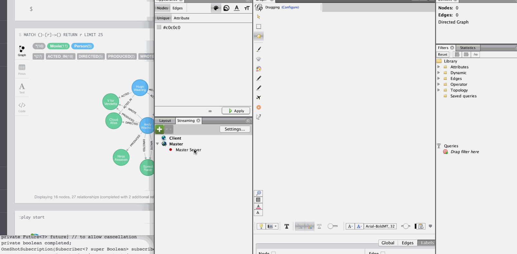Open the label color mode blue A dropdown
Screen dimensions: 517x254
point(359,226)
